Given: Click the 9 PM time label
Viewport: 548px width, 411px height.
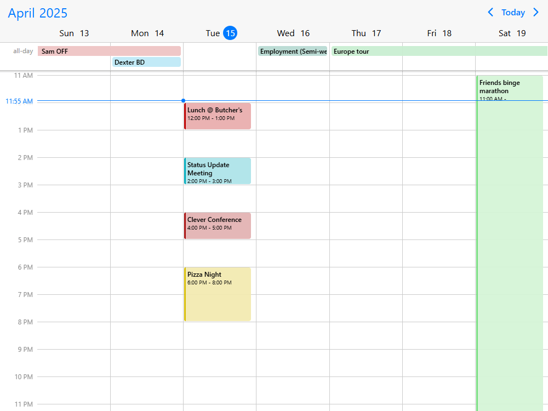Looking at the screenshot, I should pyautogui.click(x=26, y=349).
